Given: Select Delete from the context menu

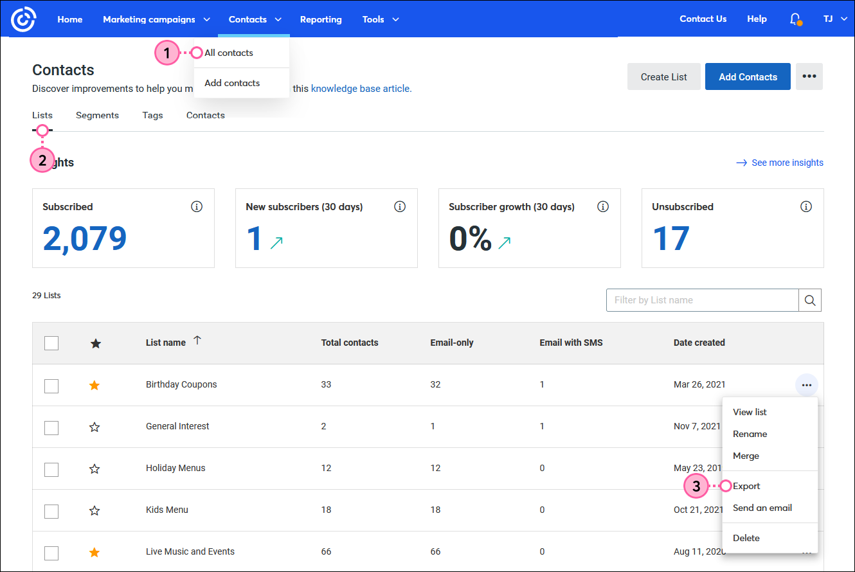Looking at the screenshot, I should 746,538.
